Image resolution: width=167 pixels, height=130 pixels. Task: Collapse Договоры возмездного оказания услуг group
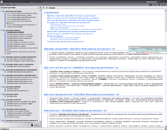click(1, 75)
